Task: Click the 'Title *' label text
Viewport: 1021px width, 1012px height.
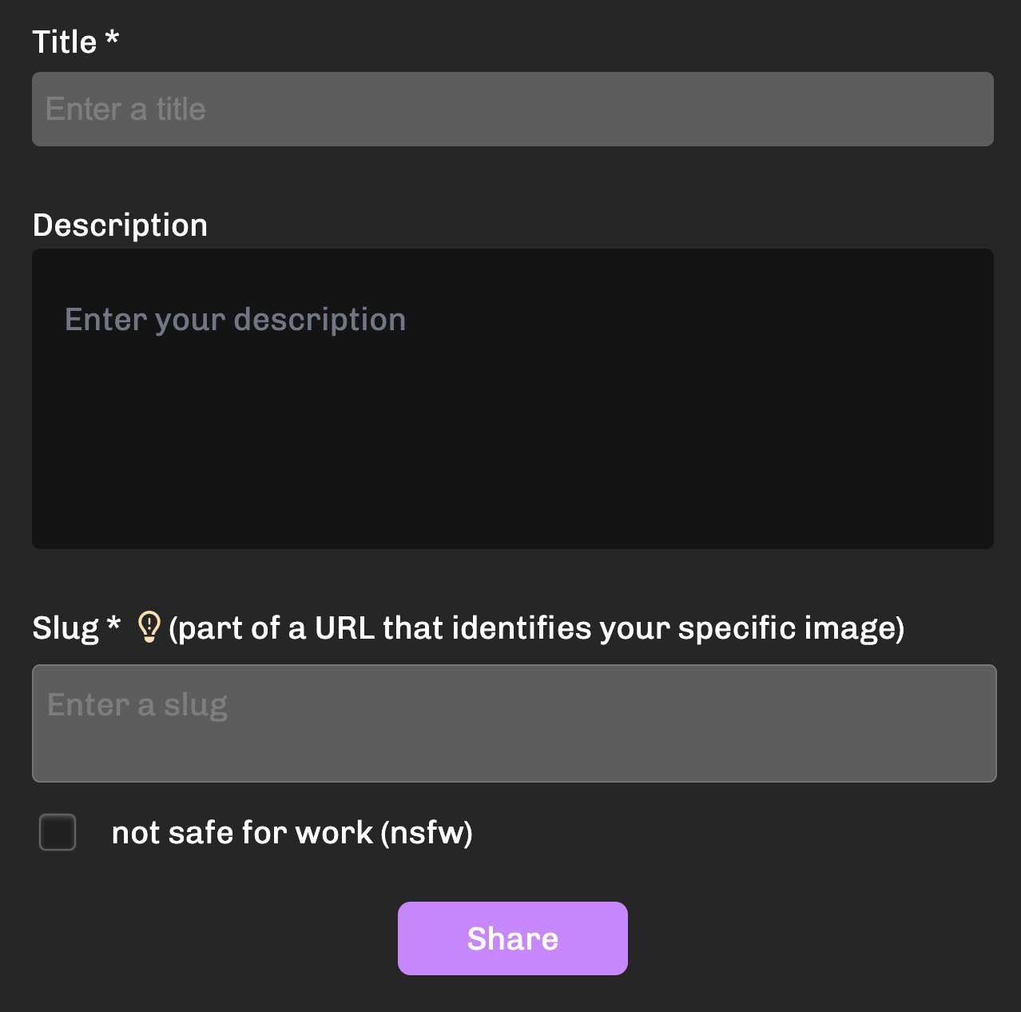Action: tap(75, 41)
